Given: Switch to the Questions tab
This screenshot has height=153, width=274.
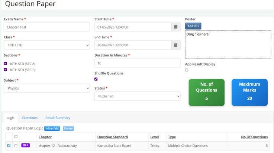Looking at the screenshot, I should (x=30, y=118).
